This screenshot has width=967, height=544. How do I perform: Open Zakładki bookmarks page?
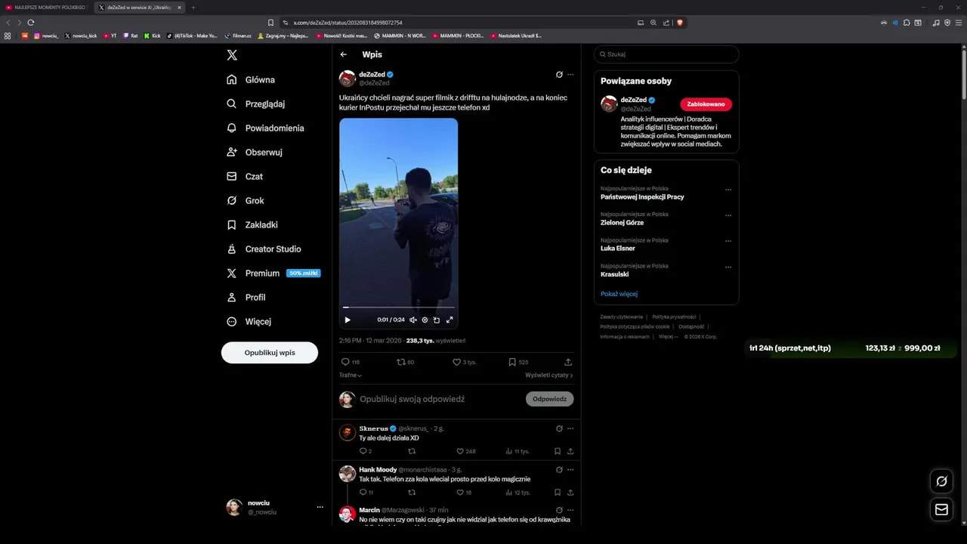252,224
